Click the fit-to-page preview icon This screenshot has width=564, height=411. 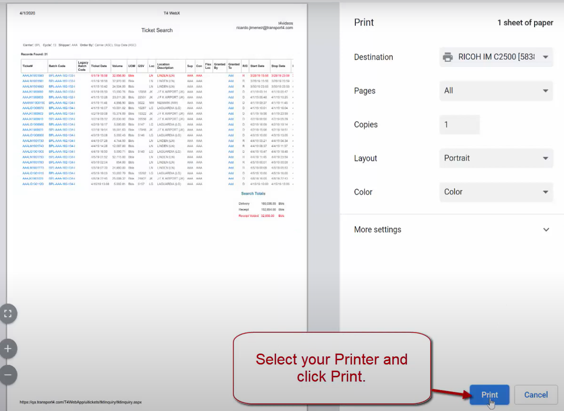coord(8,313)
